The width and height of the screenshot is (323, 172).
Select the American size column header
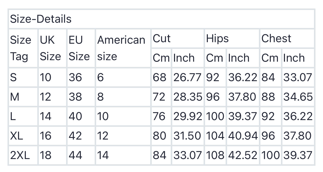pos(121,48)
